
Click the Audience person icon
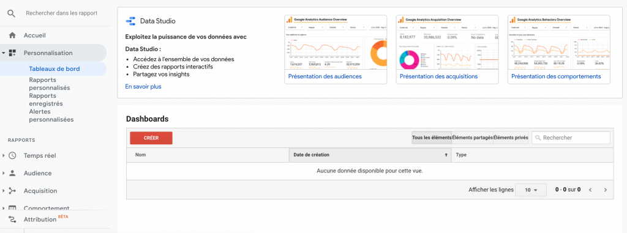[x=12, y=173]
